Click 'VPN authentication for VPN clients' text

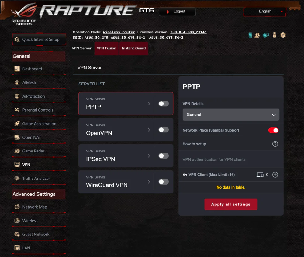(x=214, y=159)
